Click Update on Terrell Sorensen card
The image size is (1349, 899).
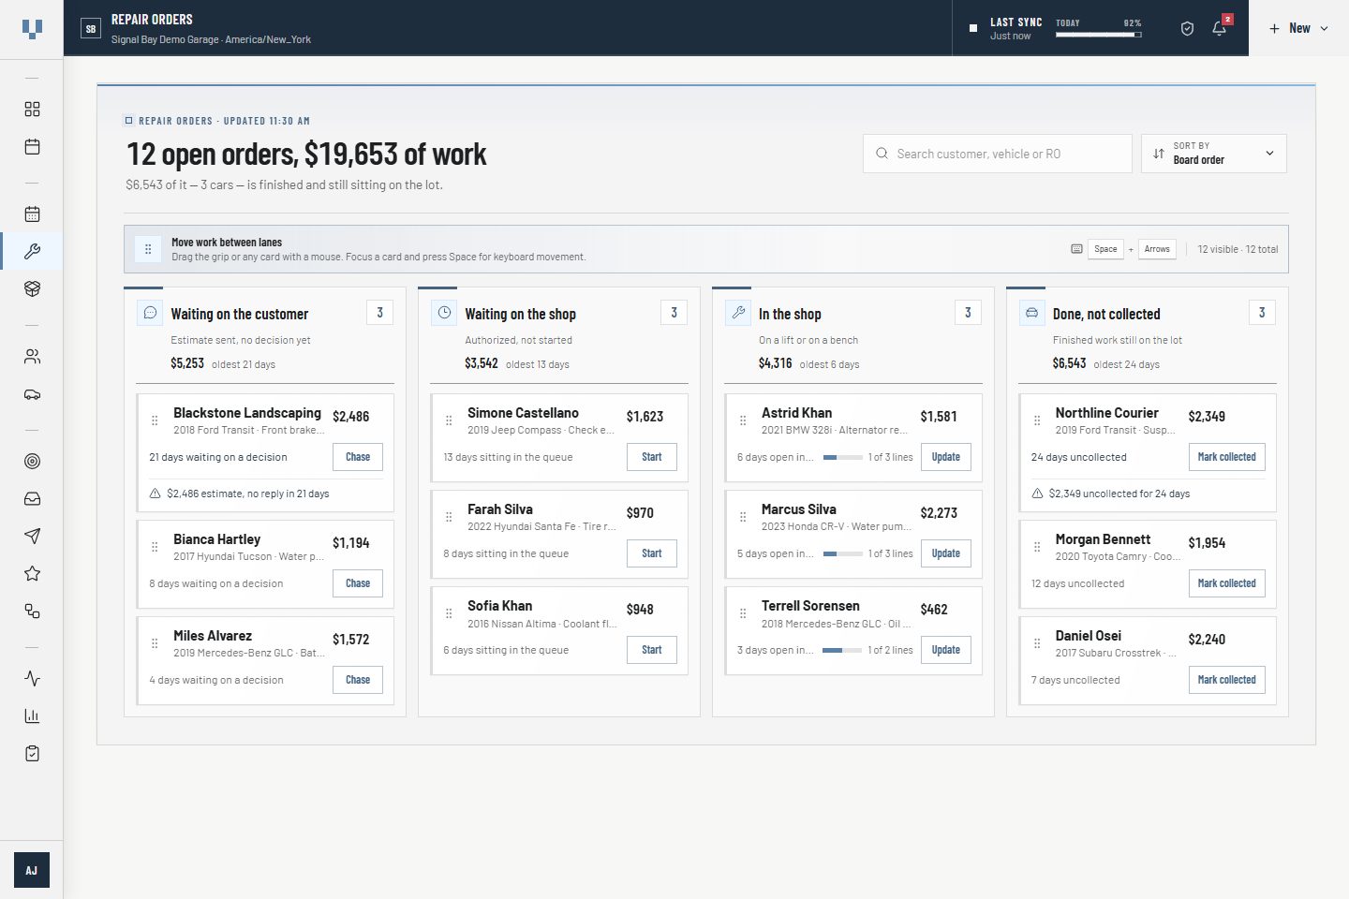[946, 650]
